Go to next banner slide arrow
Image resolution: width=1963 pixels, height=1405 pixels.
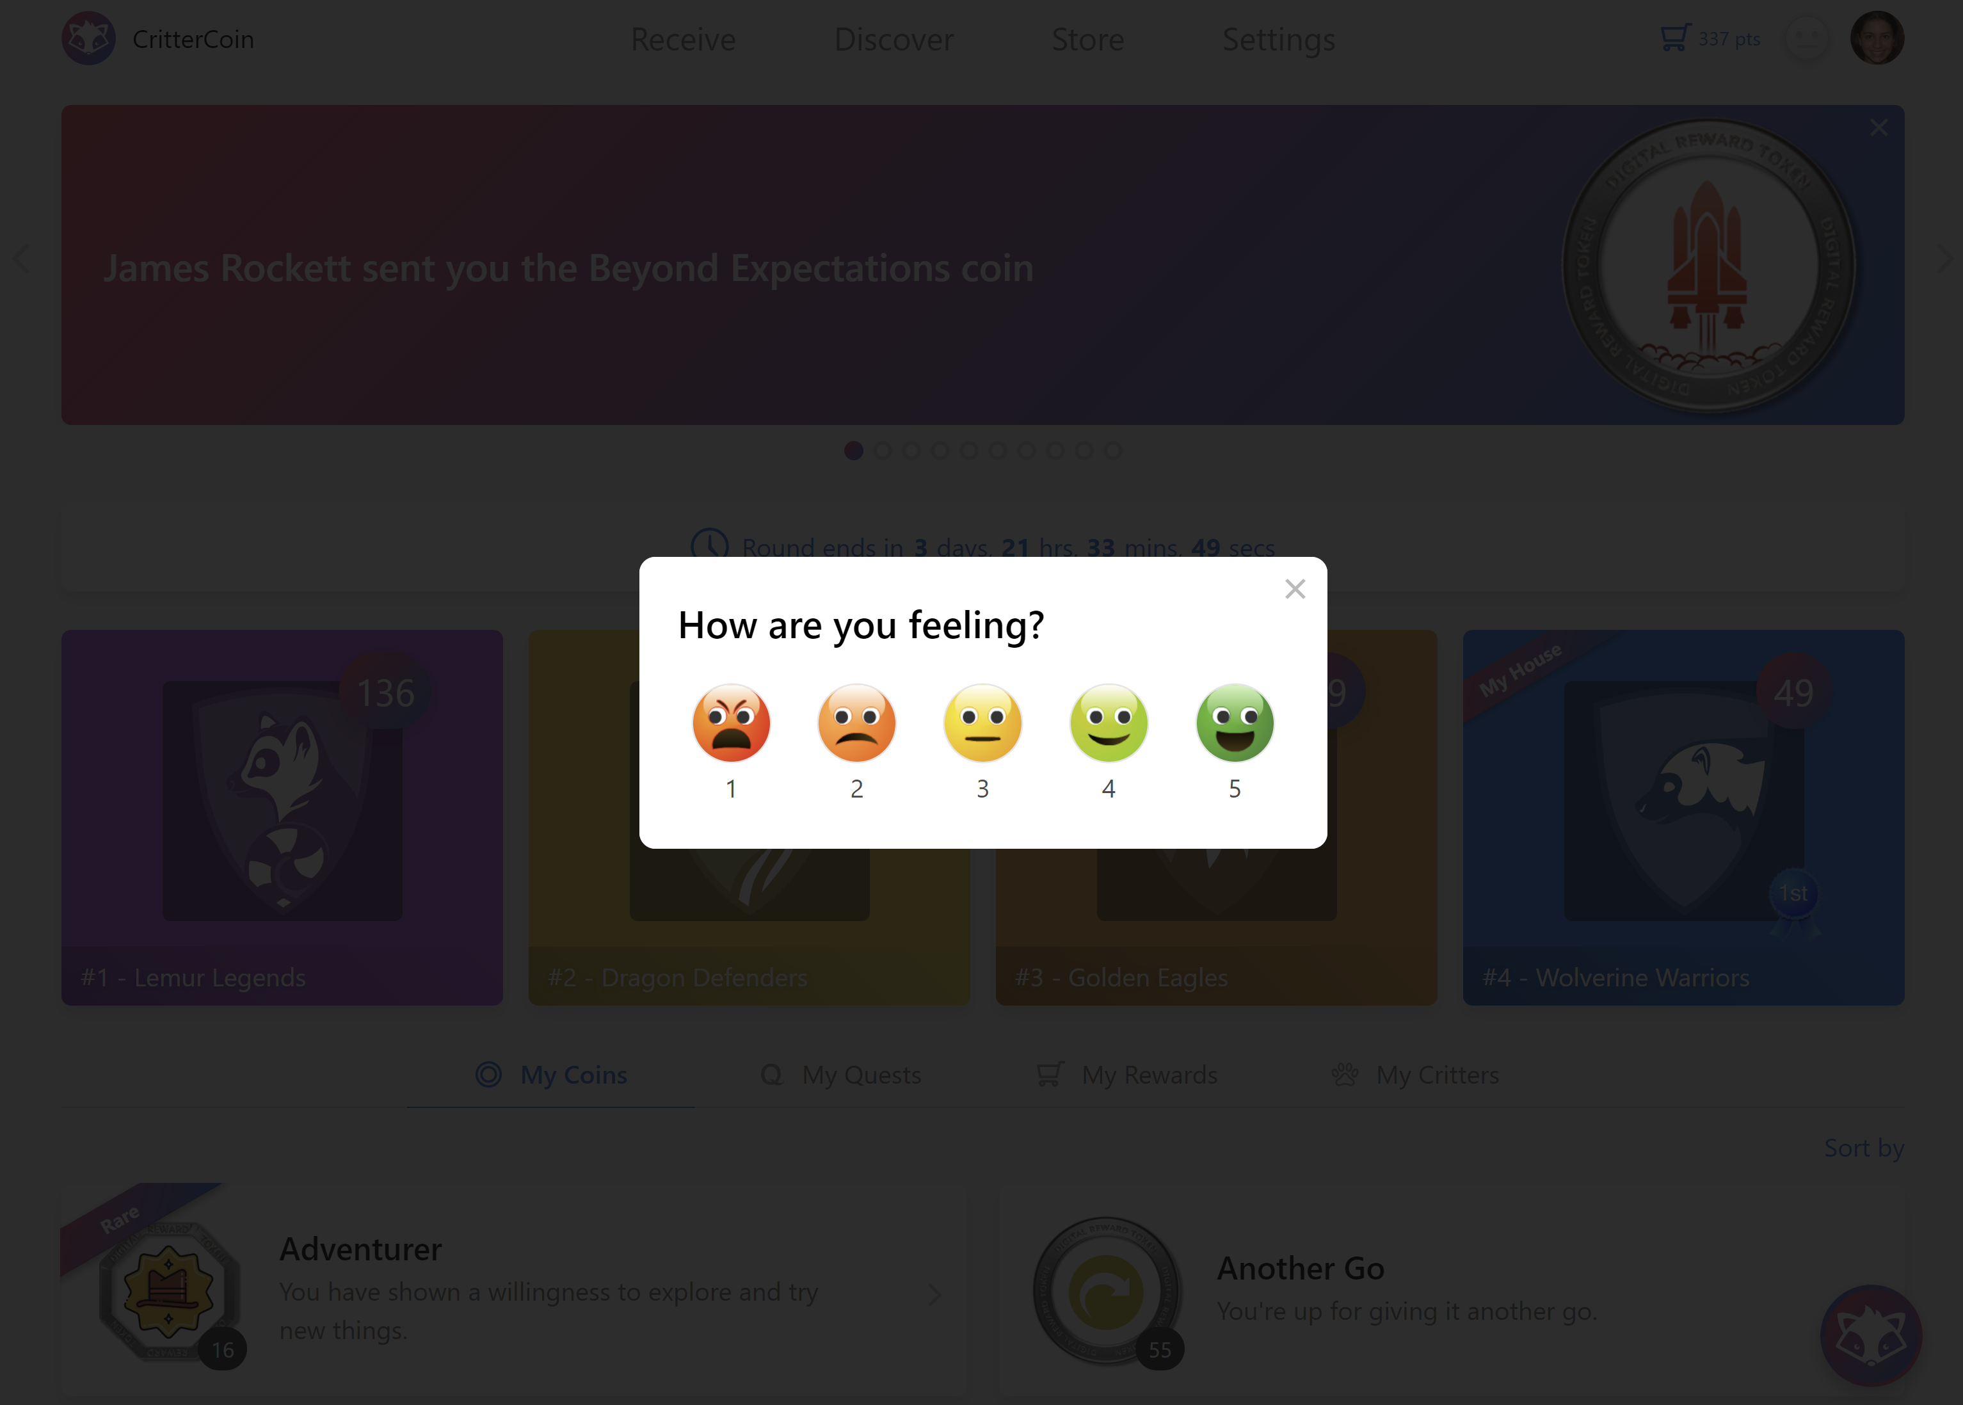click(x=1944, y=259)
